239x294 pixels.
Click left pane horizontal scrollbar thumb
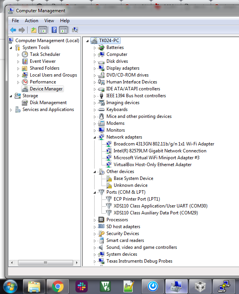pyautogui.click(x=46, y=263)
